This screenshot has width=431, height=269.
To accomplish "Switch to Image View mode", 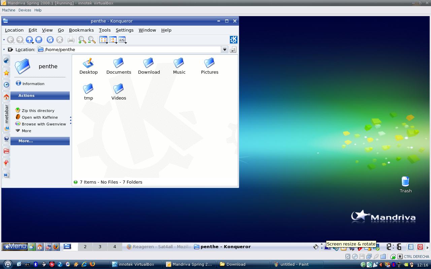I will [x=122, y=40].
